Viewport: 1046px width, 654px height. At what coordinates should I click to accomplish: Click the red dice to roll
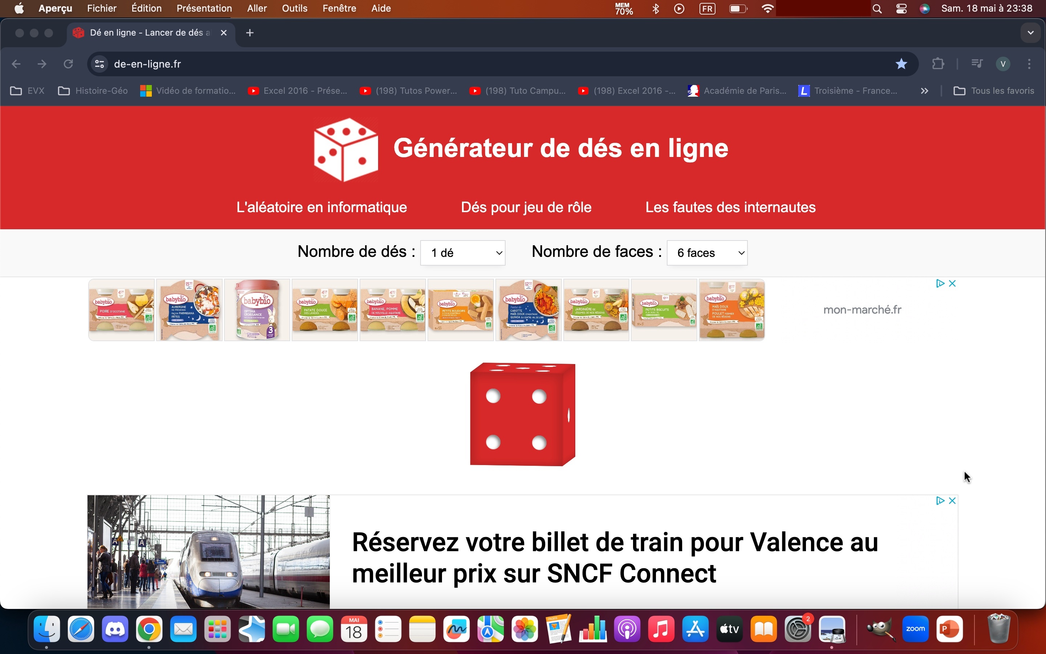click(x=522, y=414)
